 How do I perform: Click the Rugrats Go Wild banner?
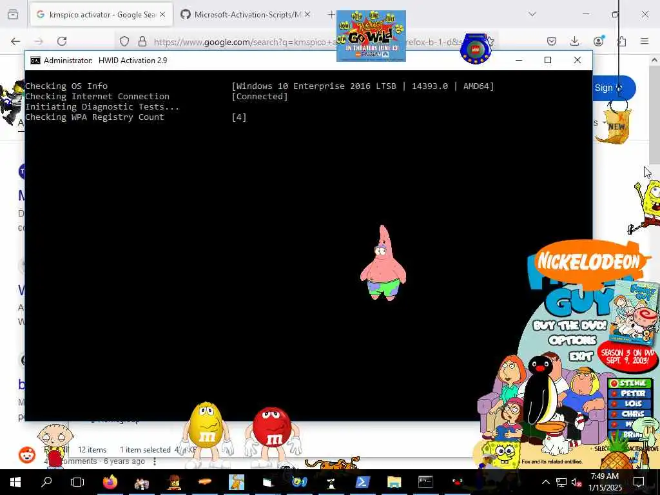coord(371,36)
